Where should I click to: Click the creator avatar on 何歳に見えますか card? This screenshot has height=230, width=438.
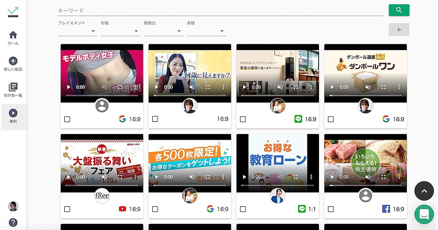190,106
